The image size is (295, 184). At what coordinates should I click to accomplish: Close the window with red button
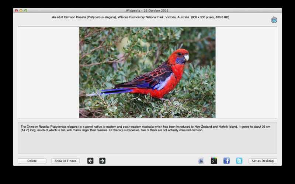(x=16, y=11)
